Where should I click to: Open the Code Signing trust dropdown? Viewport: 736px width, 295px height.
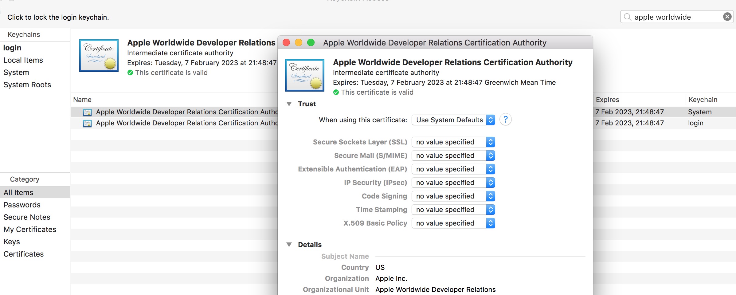[453, 196]
